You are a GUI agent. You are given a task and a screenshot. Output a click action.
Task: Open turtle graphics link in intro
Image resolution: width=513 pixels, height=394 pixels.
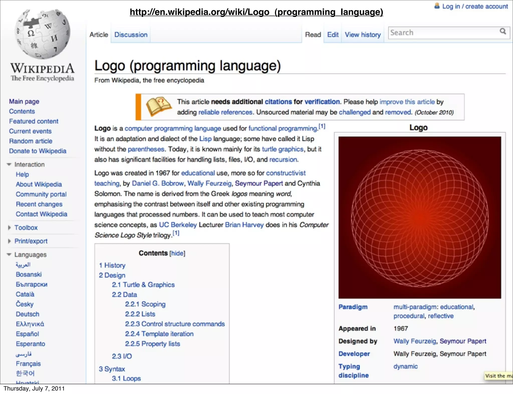coord(283,149)
